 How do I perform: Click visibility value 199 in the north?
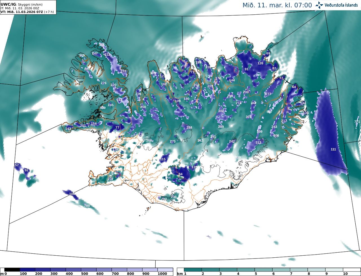coord(198,62)
